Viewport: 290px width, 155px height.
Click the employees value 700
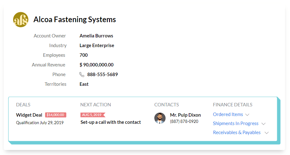tap(84, 55)
